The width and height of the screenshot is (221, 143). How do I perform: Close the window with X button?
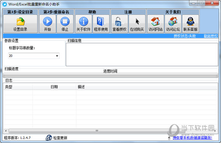(212, 3)
